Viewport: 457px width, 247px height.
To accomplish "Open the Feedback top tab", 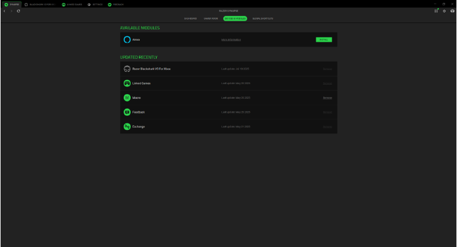I will [115, 4].
